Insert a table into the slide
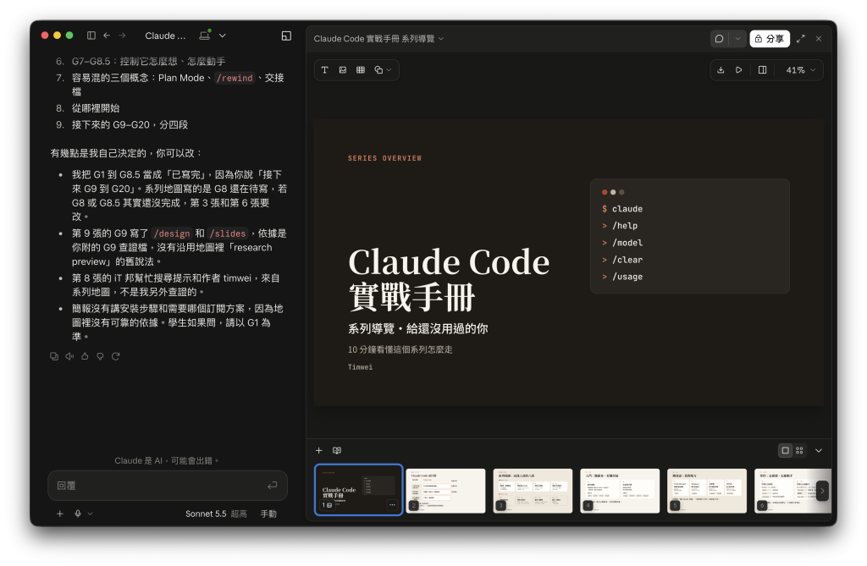The image size is (867, 566). [361, 69]
